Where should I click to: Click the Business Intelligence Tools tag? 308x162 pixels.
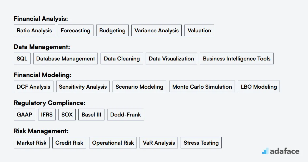pos(237,58)
